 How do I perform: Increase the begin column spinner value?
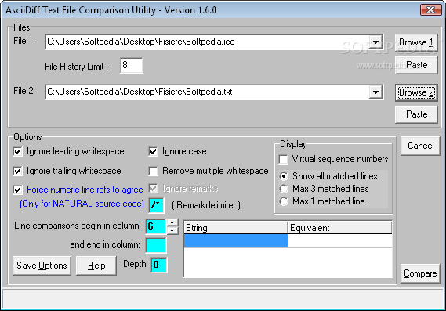pyautogui.click(x=172, y=222)
